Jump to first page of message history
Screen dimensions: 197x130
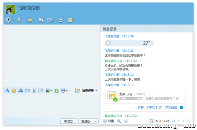point(174,121)
